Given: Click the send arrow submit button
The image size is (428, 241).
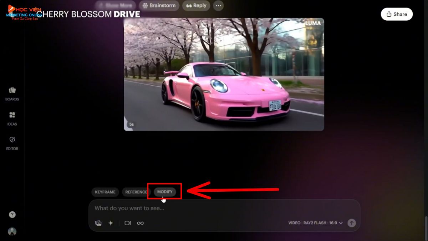Looking at the screenshot, I should [352, 223].
